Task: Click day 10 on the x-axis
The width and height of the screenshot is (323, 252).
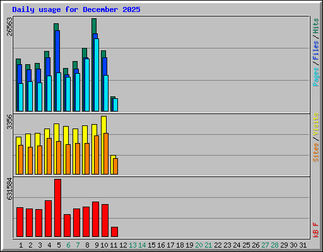Action: coord(104,245)
